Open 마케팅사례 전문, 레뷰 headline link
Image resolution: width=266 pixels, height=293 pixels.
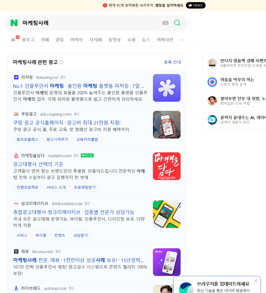pos(78,260)
